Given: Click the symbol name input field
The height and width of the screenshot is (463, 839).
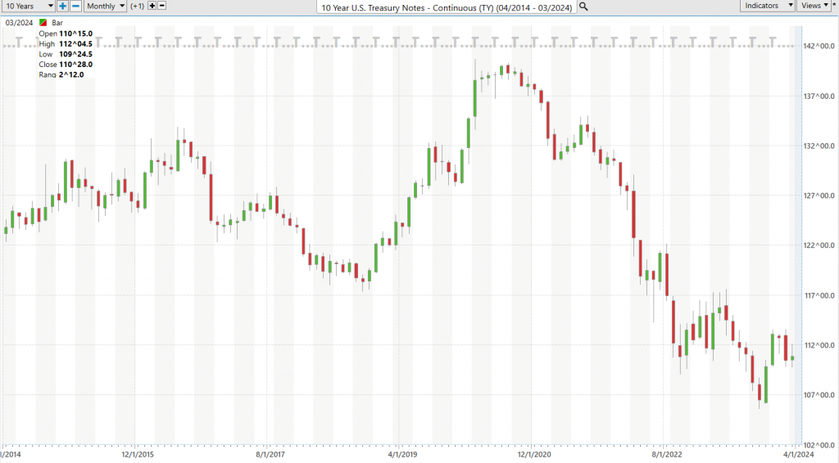Looking at the screenshot, I should [x=447, y=7].
